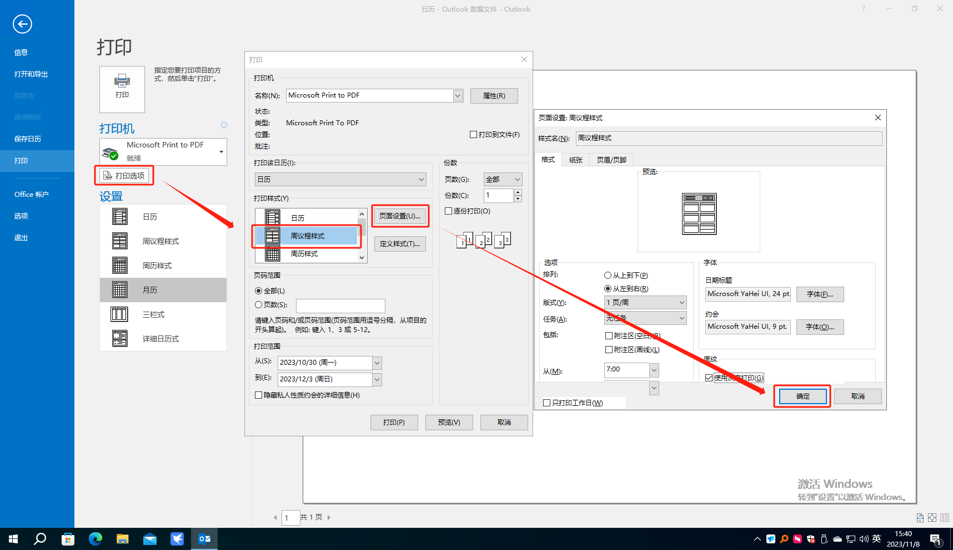
Task: Choose 周议程样式 in the print dialog style list
Action: point(307,236)
